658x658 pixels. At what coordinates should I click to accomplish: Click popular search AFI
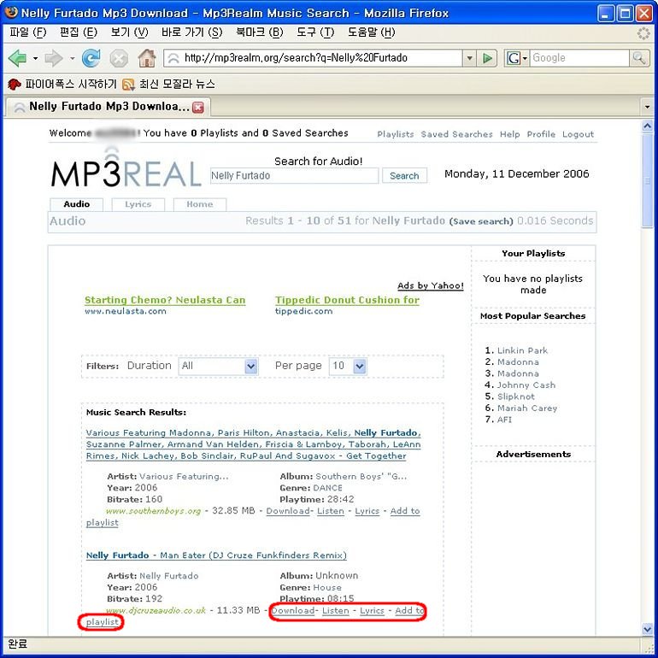coord(504,420)
